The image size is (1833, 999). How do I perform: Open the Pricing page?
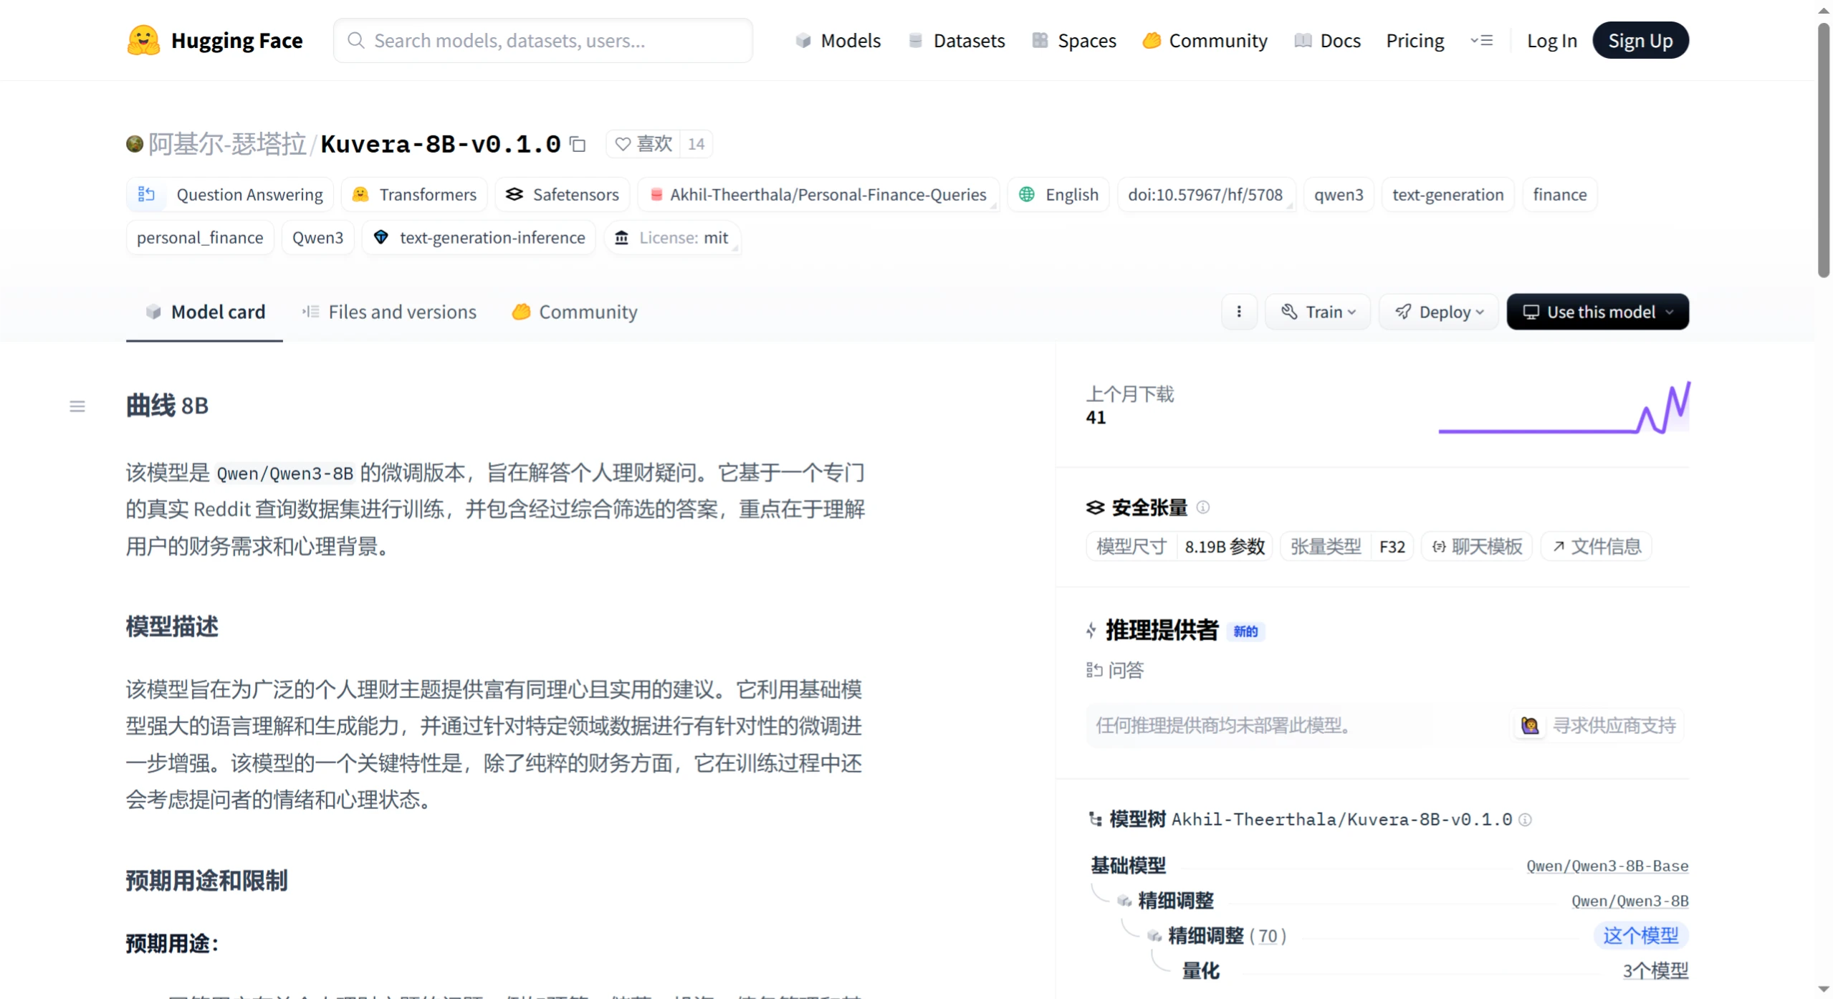[1415, 40]
